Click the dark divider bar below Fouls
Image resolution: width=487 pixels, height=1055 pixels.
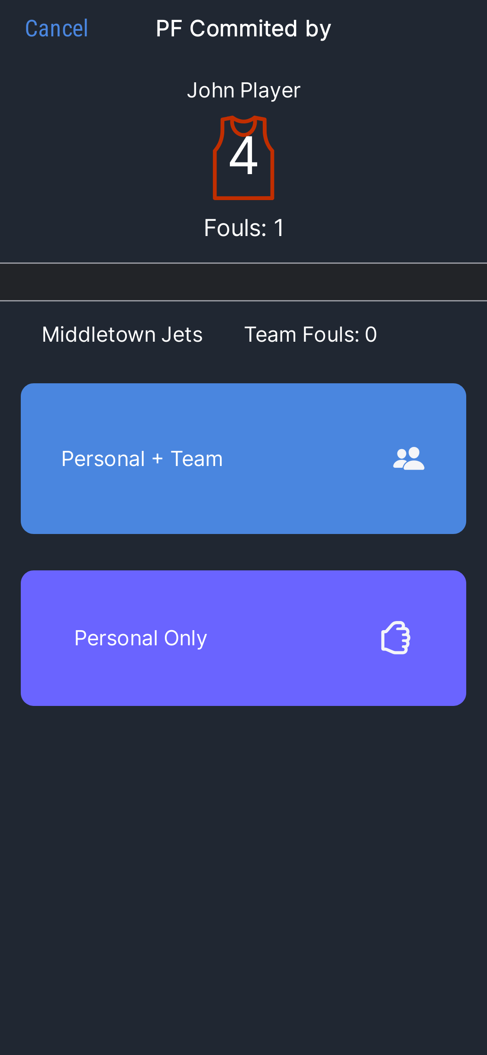tap(243, 282)
